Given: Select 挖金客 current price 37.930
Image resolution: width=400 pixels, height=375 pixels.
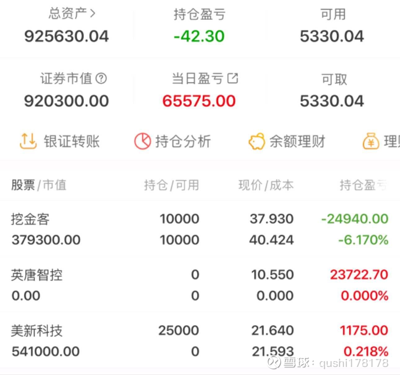Looking at the screenshot, I should [x=272, y=219].
